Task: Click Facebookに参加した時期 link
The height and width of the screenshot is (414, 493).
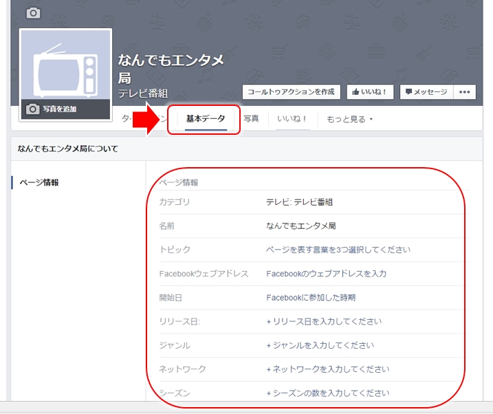Action: [311, 297]
